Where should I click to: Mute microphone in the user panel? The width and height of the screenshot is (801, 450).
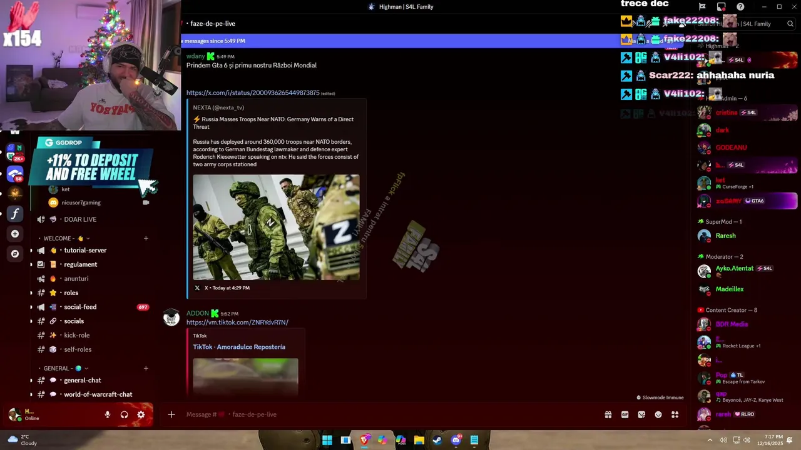click(x=108, y=414)
